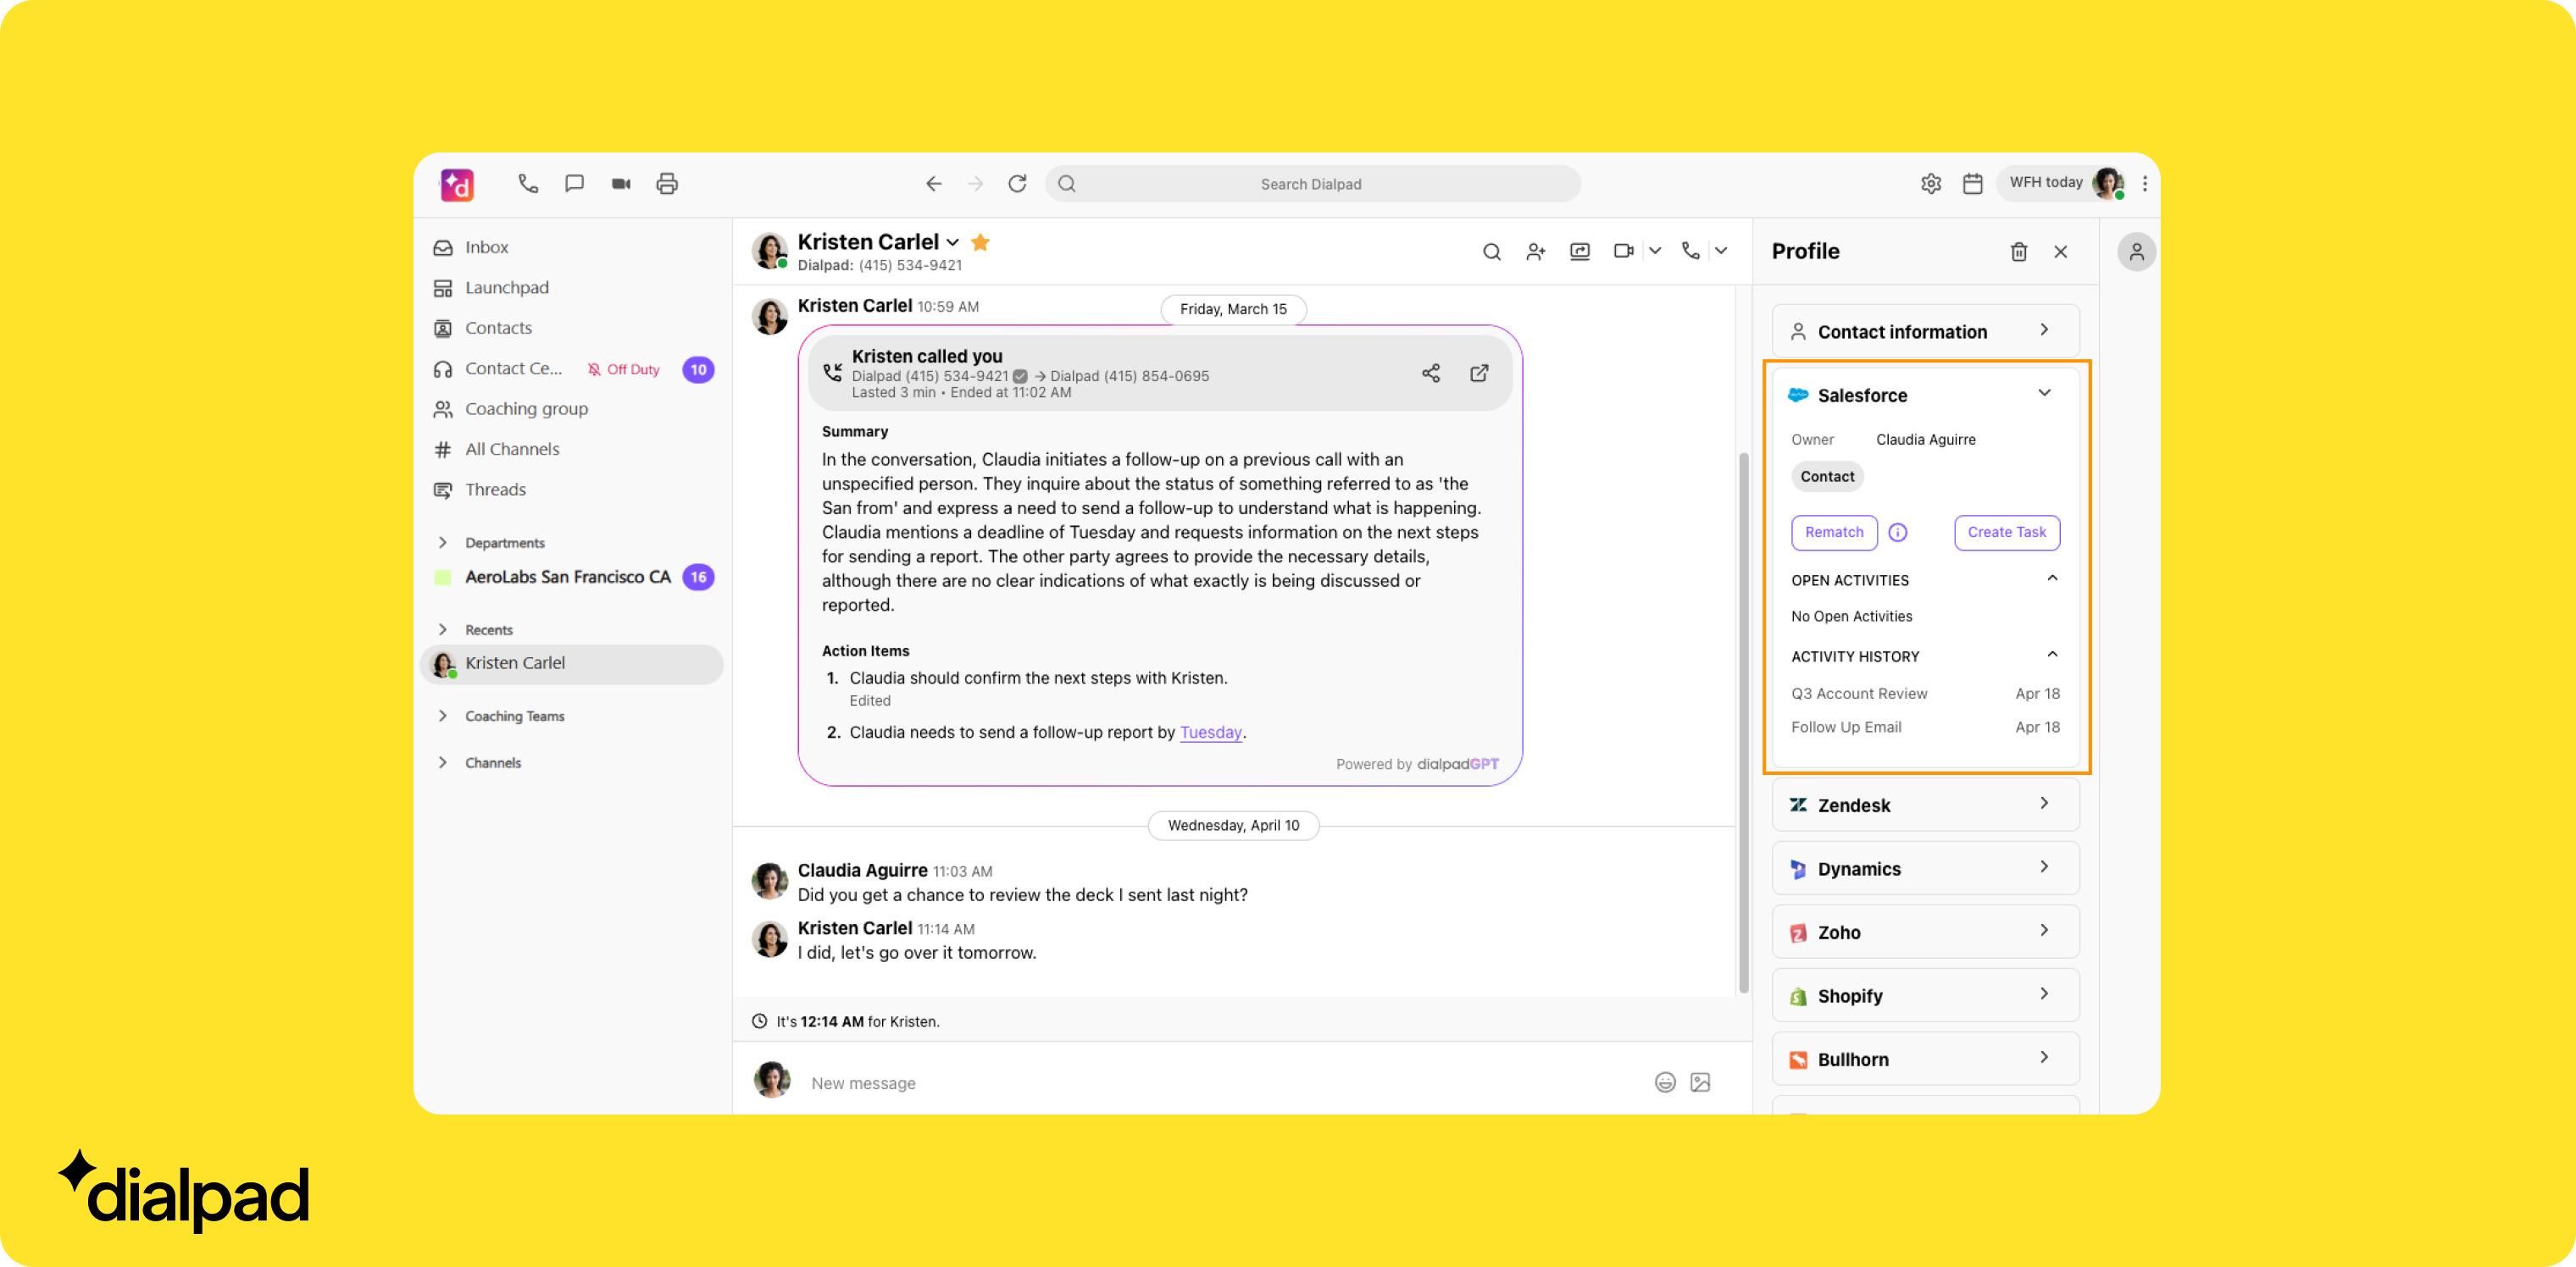Expand the Departments section in sidebar

tap(443, 543)
